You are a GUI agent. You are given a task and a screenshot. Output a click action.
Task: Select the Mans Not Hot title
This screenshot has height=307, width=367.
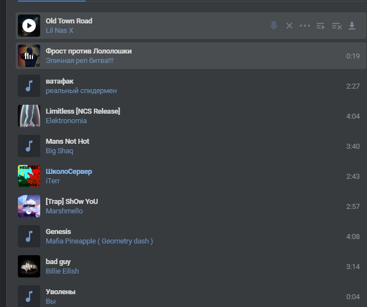click(x=68, y=142)
